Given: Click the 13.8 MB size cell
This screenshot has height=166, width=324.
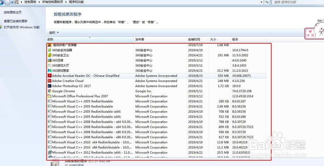Looking at the screenshot, I should pos(223,142).
